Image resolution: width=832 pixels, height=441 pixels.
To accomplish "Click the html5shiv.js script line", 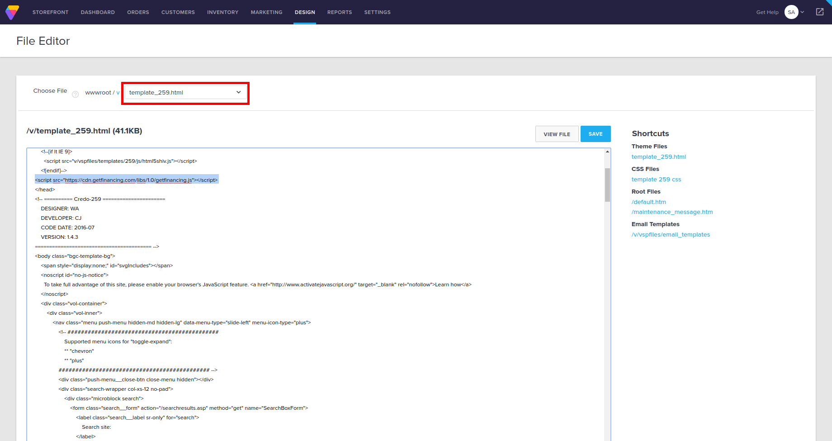I will pyautogui.click(x=120, y=161).
